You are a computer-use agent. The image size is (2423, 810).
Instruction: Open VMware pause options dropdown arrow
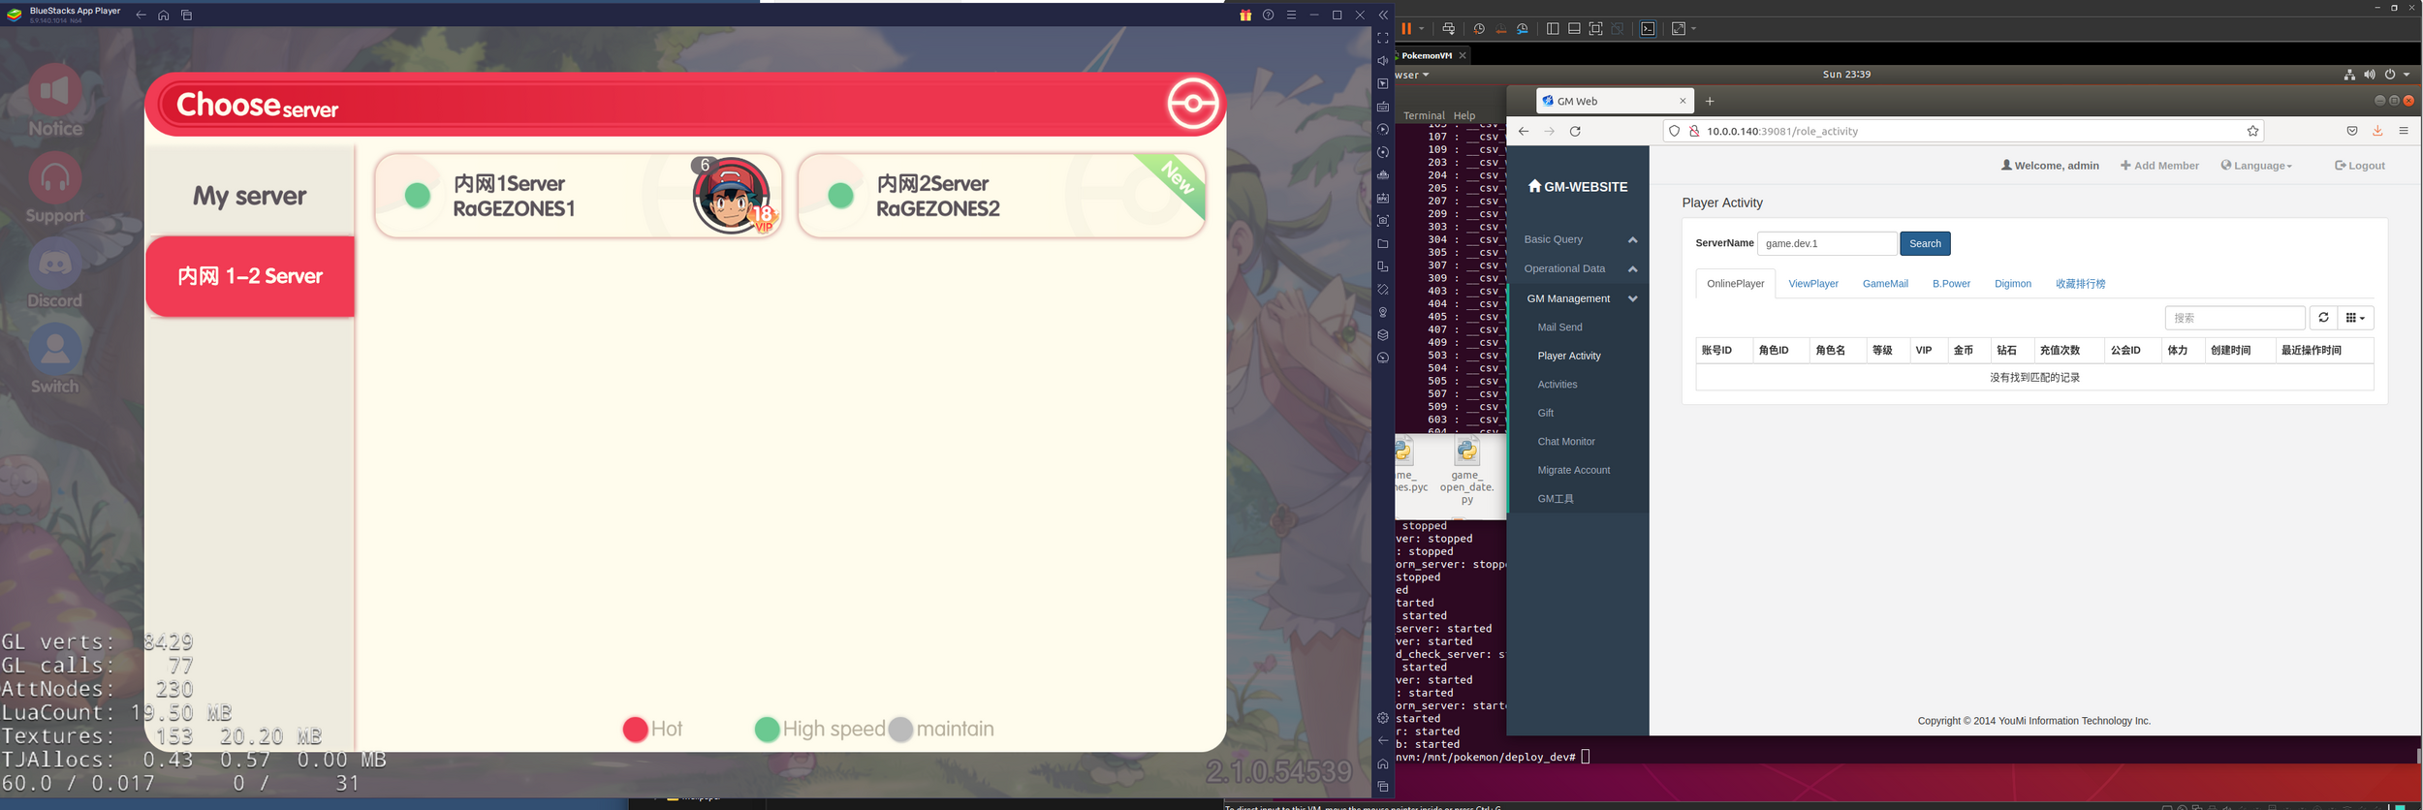(x=1422, y=29)
